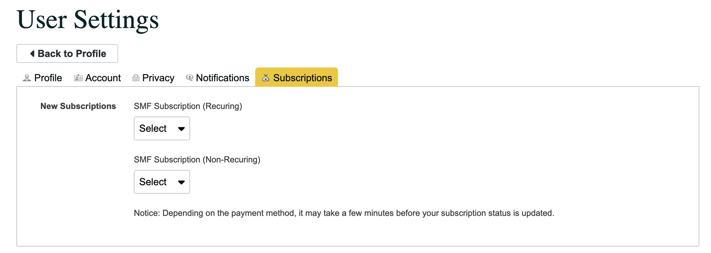Open the SMF Subscription (Non-Recuring) Select dropdown
This screenshot has width=711, height=253.
[161, 182]
